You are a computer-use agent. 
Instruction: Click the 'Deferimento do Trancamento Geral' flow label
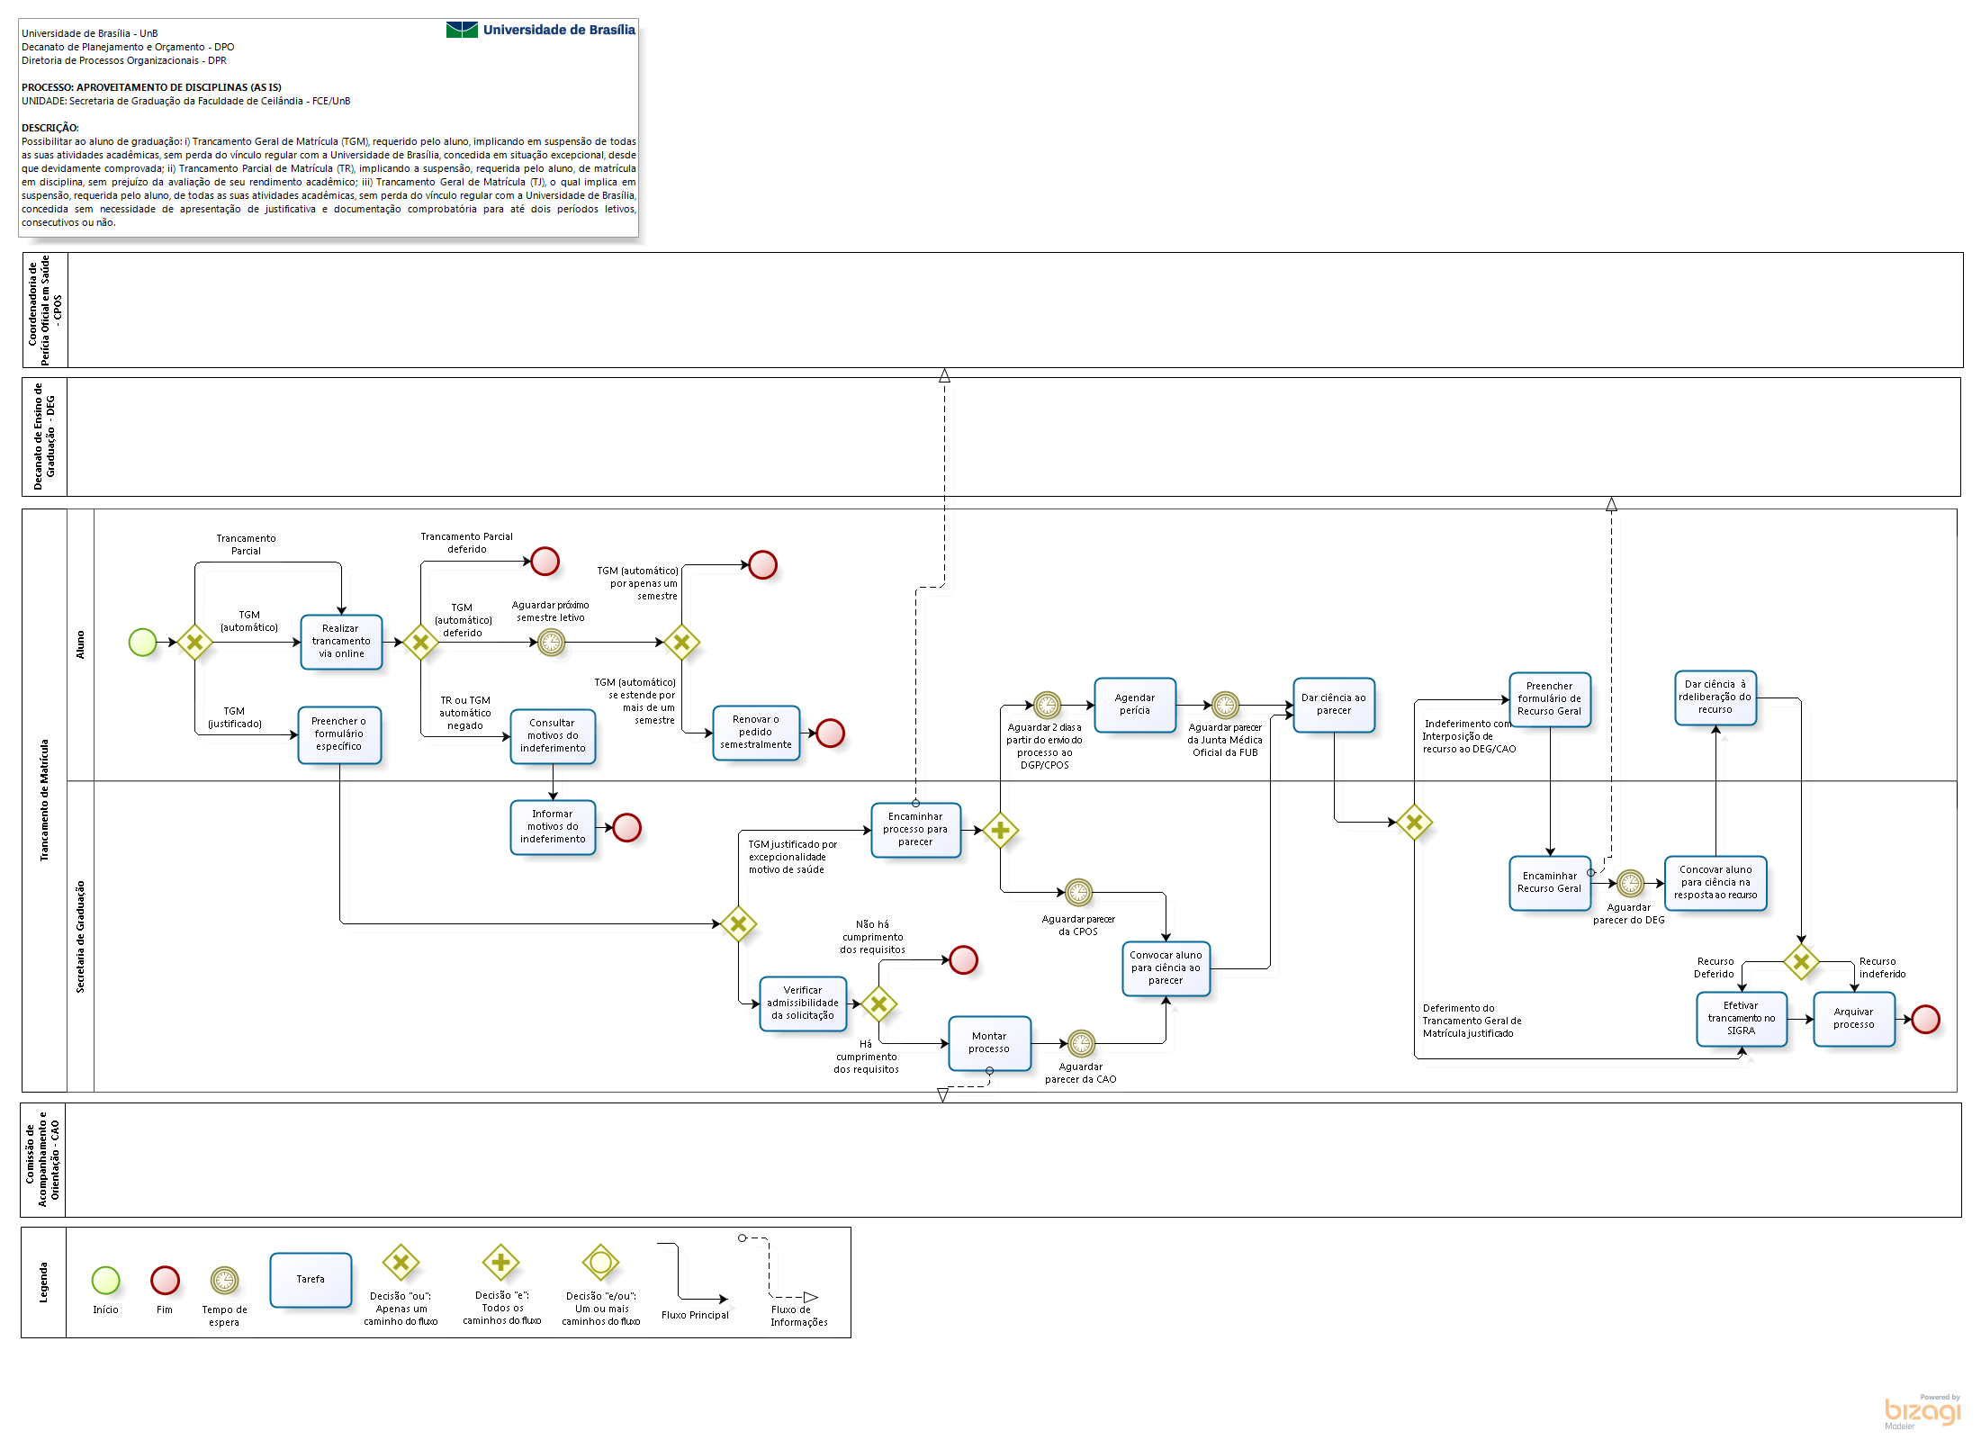(x=1472, y=1021)
